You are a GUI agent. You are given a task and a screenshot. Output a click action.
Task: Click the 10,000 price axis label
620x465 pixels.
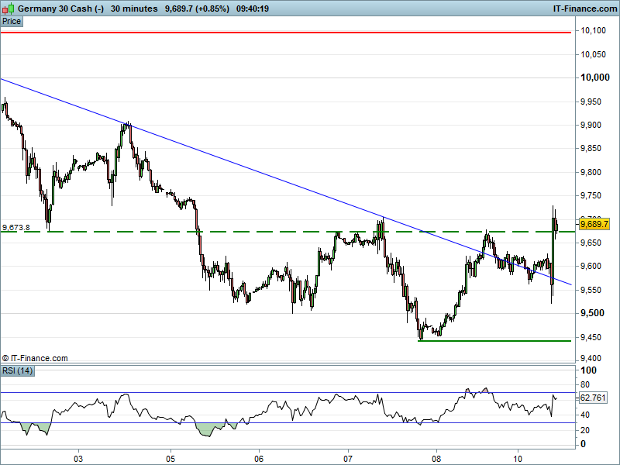594,77
